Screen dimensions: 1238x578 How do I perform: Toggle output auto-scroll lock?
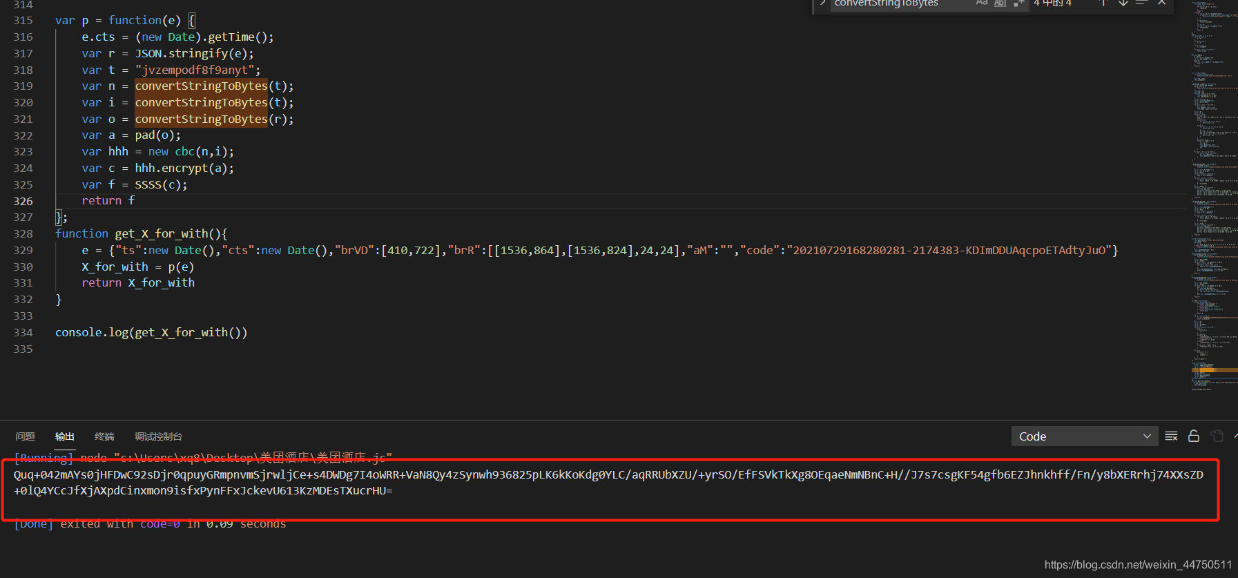(1194, 436)
